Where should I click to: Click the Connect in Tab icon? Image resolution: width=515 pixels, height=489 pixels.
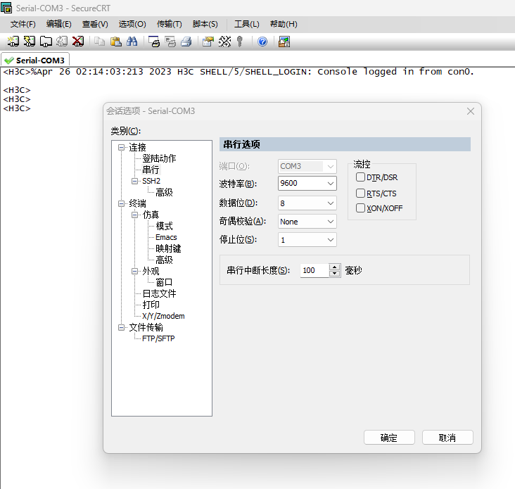point(46,42)
